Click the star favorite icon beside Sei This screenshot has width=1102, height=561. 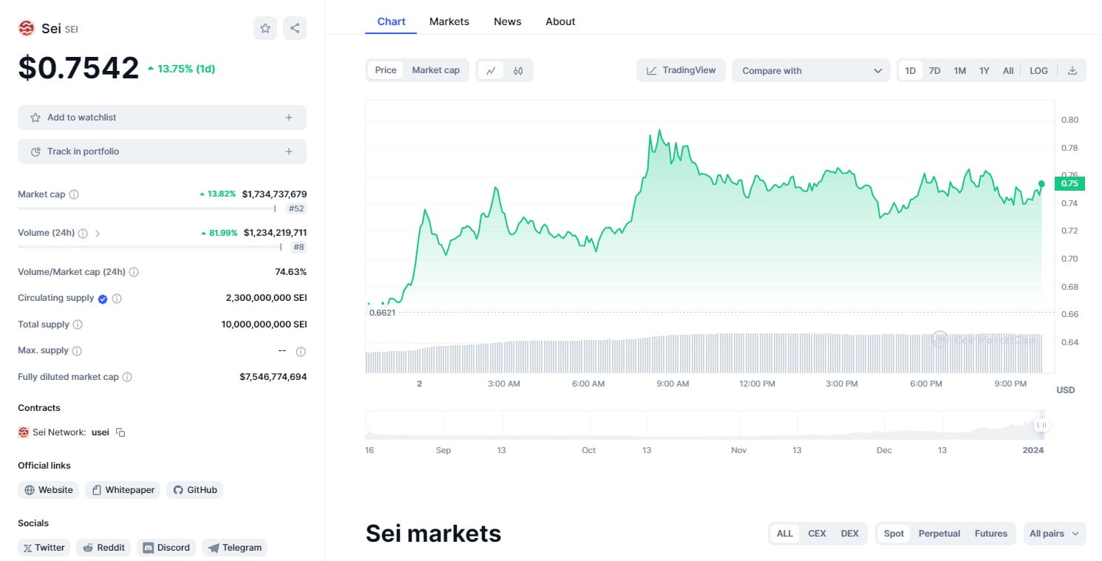[265, 28]
